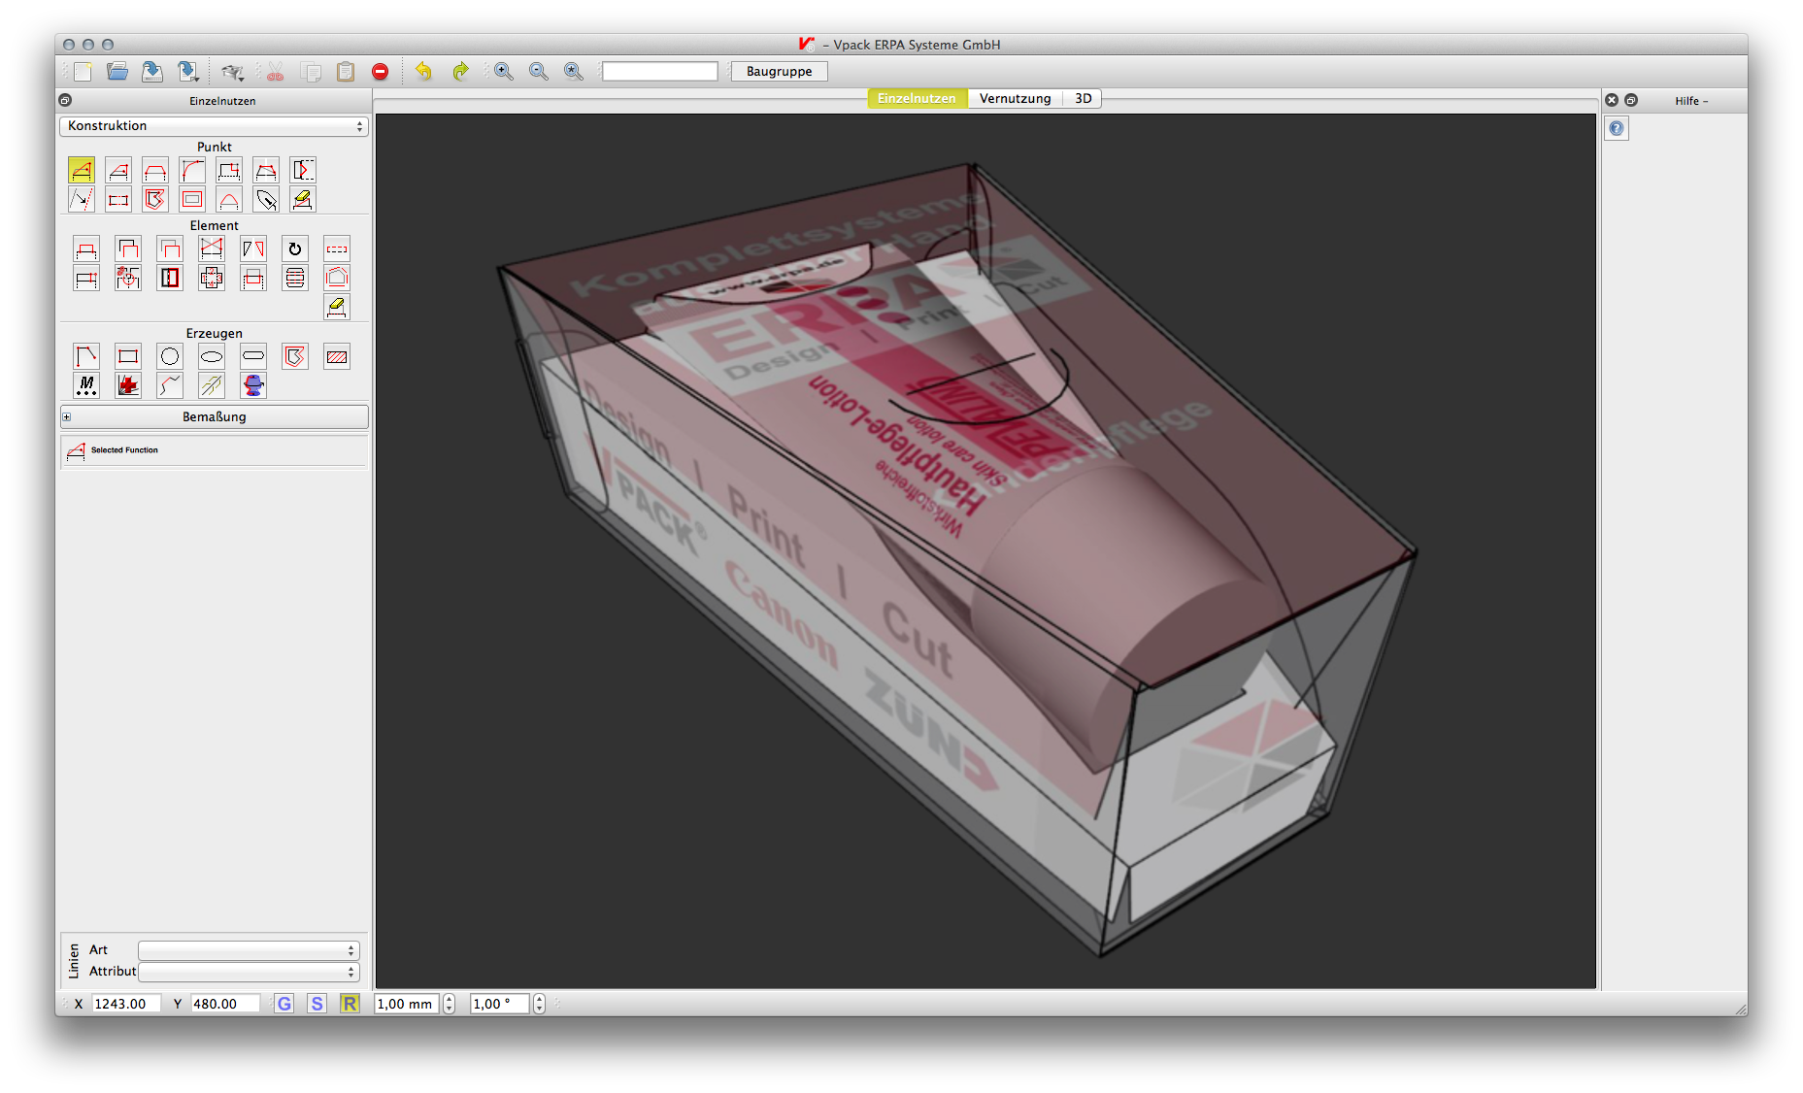The width and height of the screenshot is (1803, 1093).
Task: Select the arrow-to-dashed-line Punkt tool
Action: point(82,199)
